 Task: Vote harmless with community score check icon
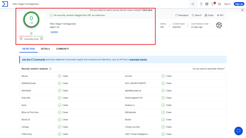[42, 39]
